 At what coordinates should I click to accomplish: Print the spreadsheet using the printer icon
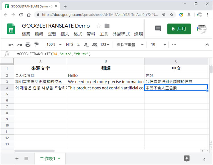point(28,45)
